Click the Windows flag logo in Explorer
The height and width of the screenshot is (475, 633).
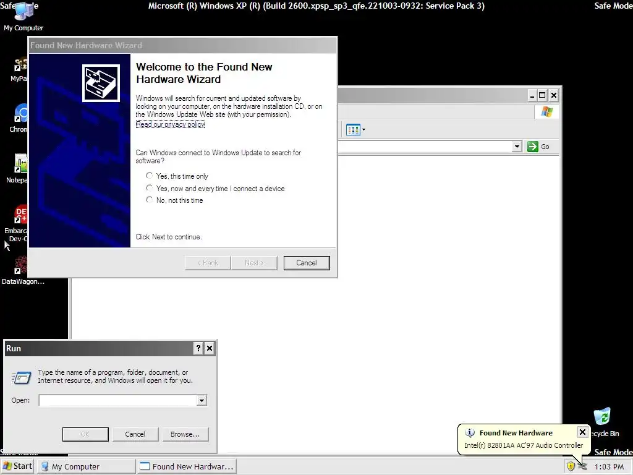click(x=546, y=112)
